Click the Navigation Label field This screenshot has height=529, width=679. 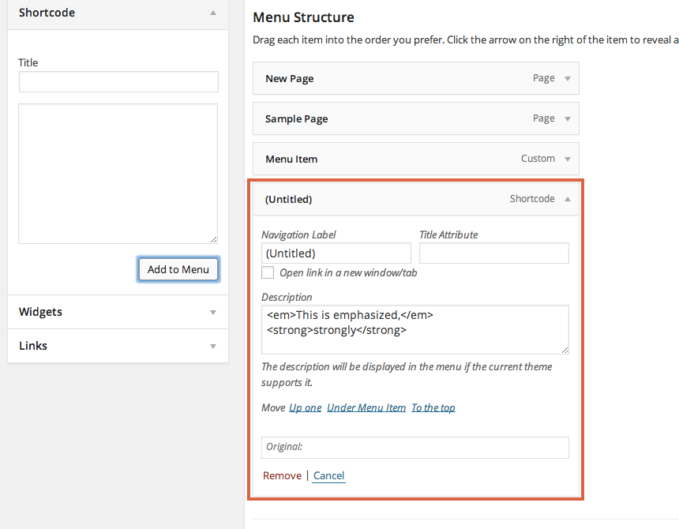(x=336, y=253)
